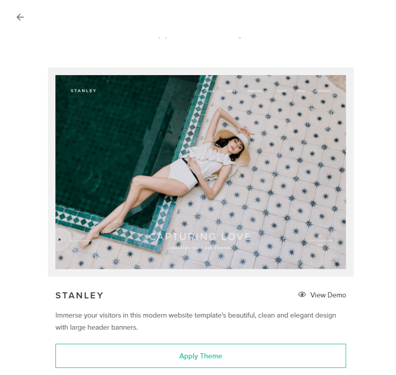
Task: Choose BLOG in the preview navigation
Action: point(282,91)
